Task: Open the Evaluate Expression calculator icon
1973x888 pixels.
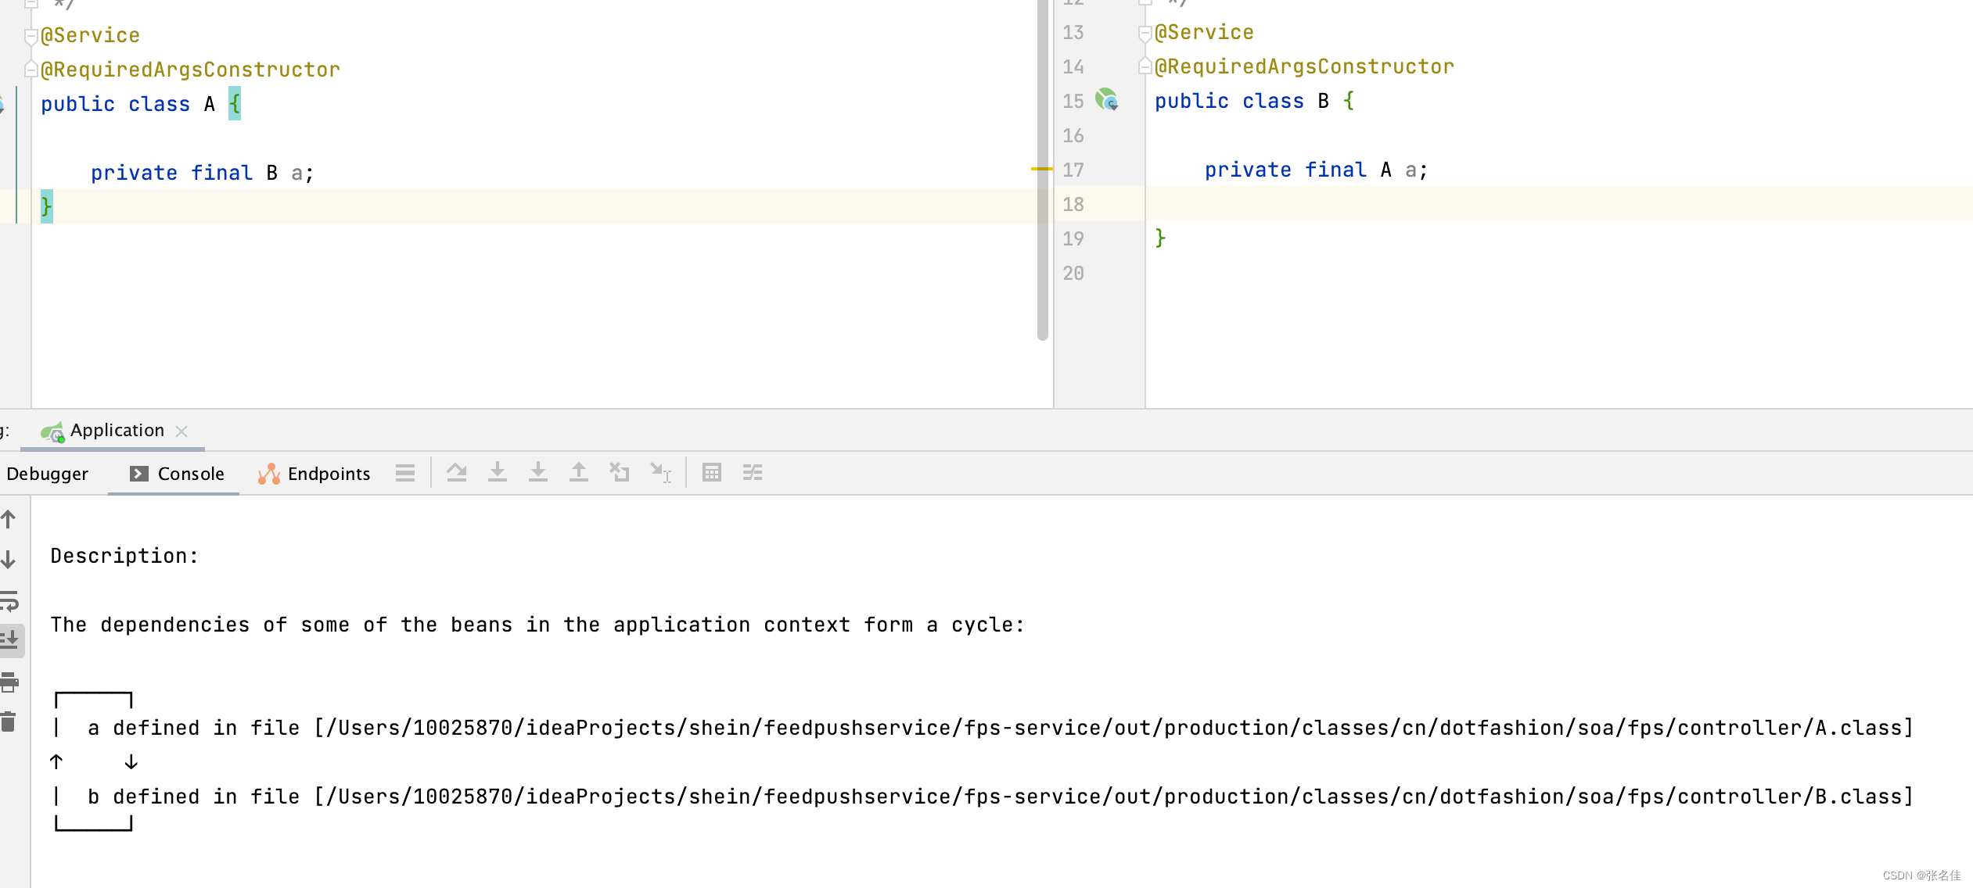Action: coord(711,473)
